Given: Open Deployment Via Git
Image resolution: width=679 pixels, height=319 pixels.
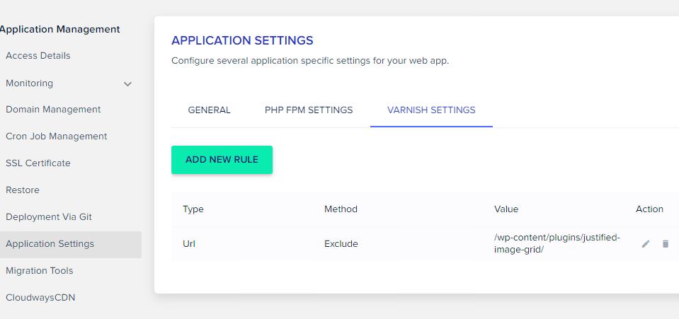Looking at the screenshot, I should 49,217.
